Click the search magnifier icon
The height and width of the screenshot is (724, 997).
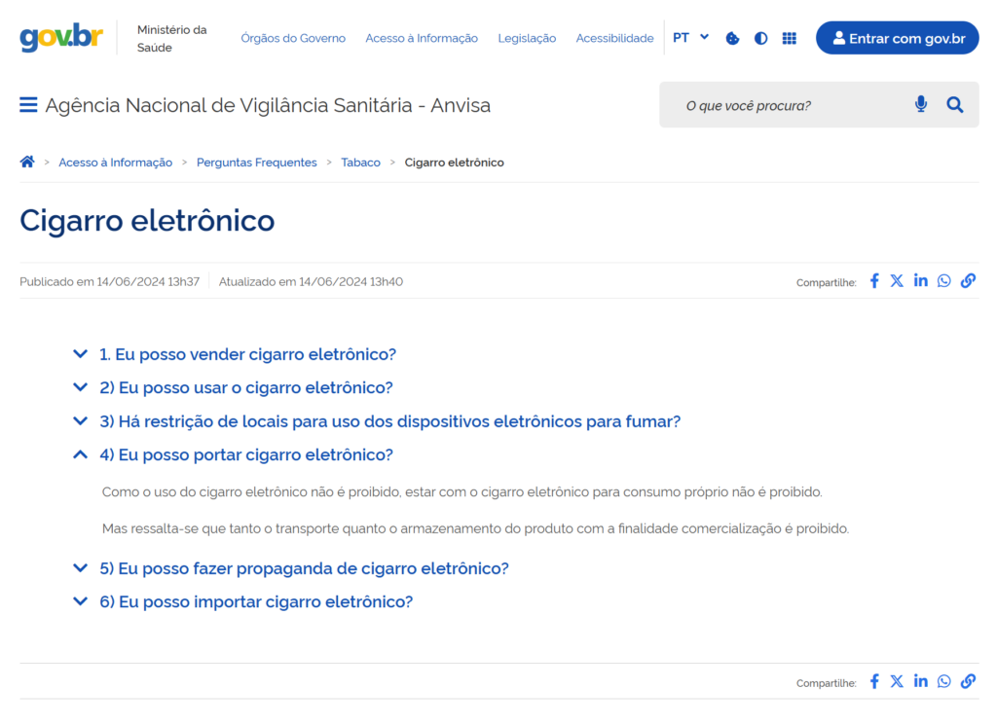coord(954,105)
